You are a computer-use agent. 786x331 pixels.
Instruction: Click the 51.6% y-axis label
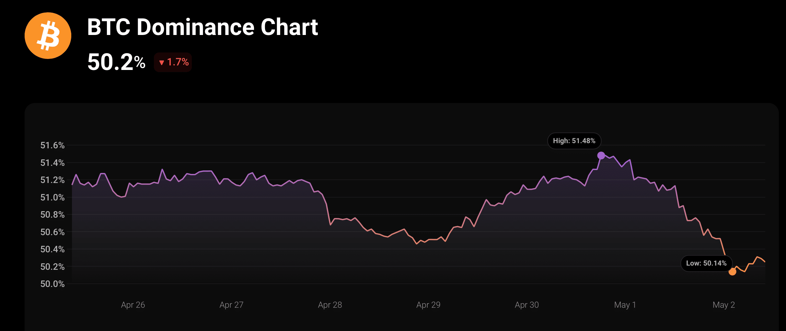tap(52, 145)
